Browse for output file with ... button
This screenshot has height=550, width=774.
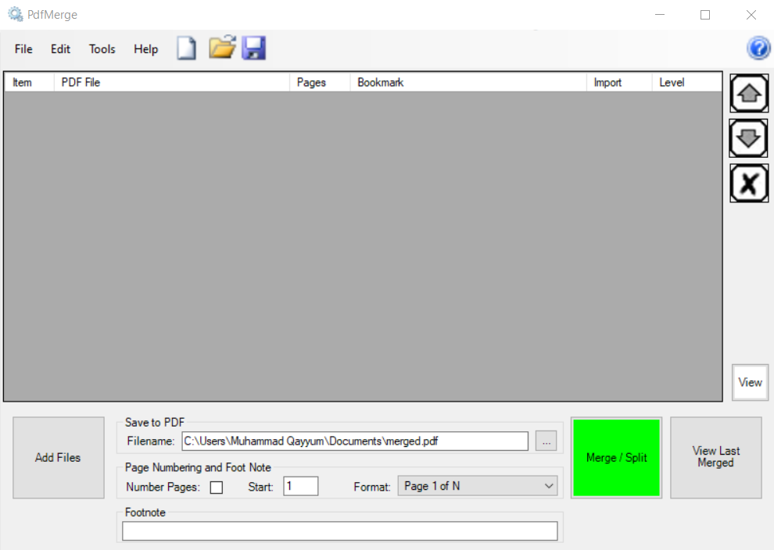tap(546, 441)
